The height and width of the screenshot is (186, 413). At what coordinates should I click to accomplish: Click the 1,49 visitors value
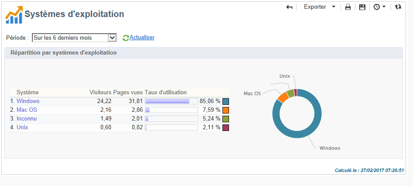pyautogui.click(x=106, y=119)
